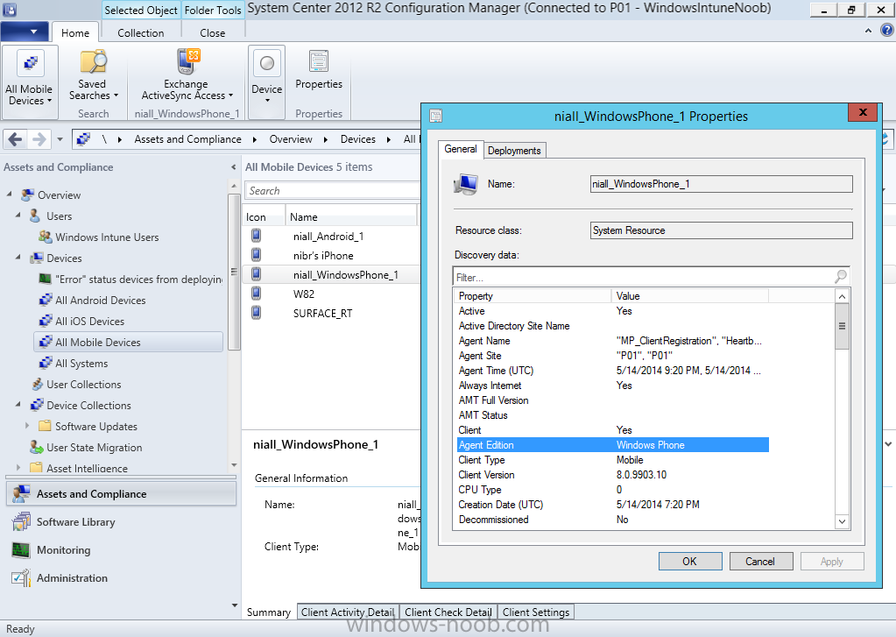Switch to the Collection ribbon tab
Screen dimensions: 896x637
140,33
